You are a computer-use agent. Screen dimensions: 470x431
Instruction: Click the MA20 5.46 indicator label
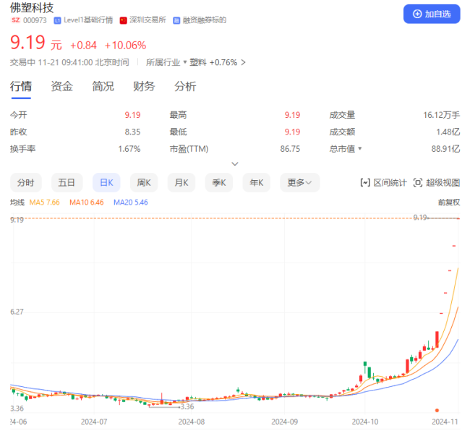point(131,202)
